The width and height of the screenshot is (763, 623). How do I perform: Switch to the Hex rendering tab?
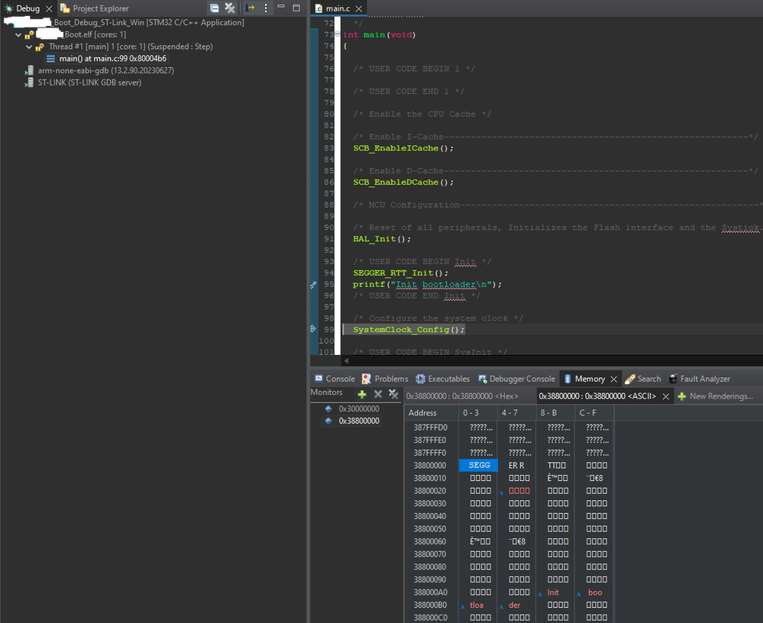[x=462, y=396]
